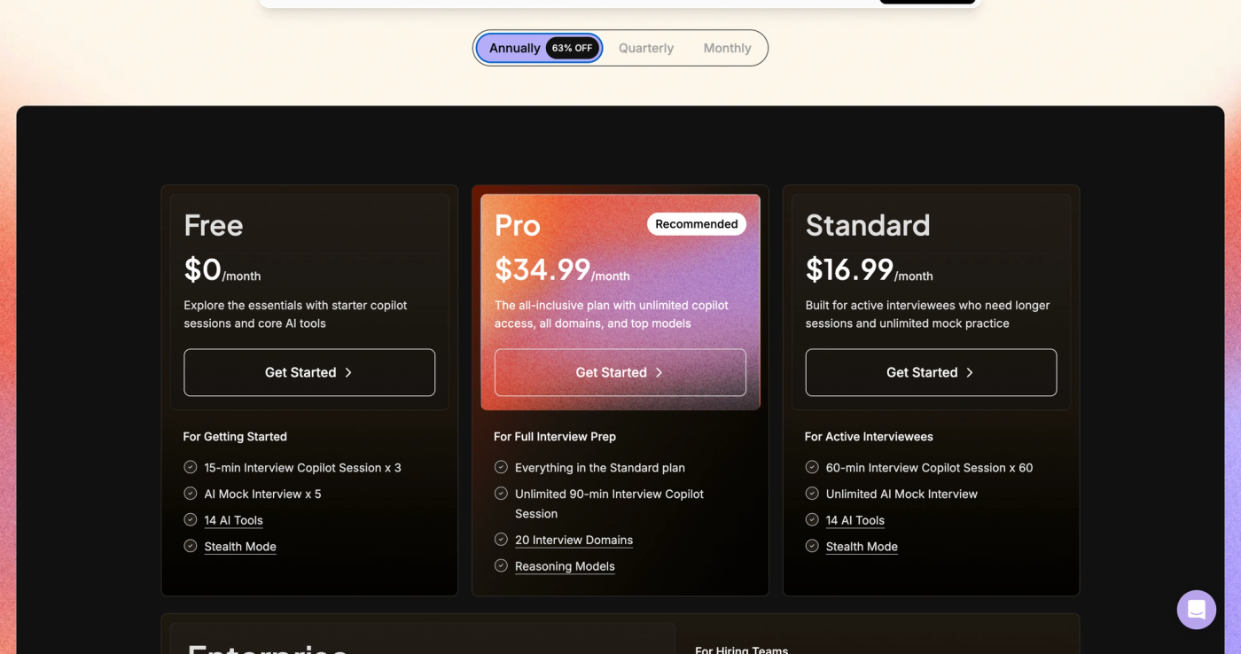The width and height of the screenshot is (1241, 654).
Task: Click the $16.99/month price
Action: pyautogui.click(x=869, y=269)
